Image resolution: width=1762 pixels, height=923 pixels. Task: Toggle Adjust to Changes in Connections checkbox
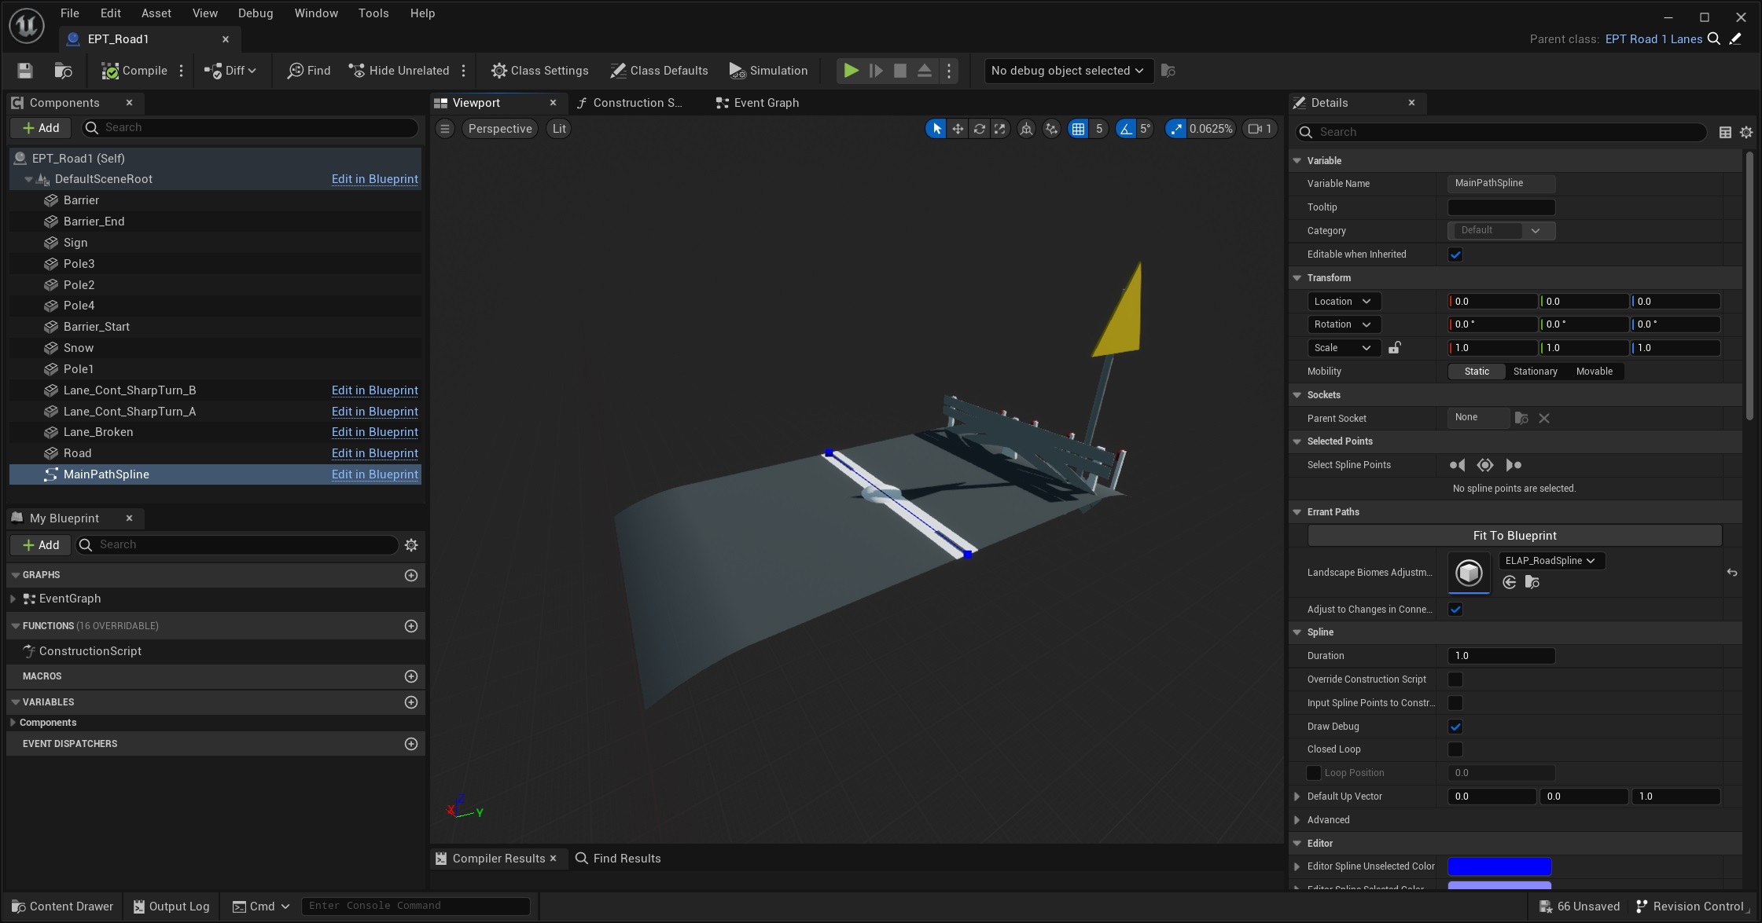point(1455,610)
